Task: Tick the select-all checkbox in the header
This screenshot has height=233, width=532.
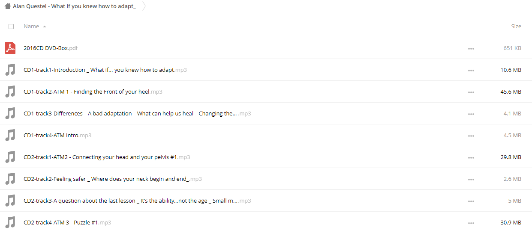Action: 11,27
